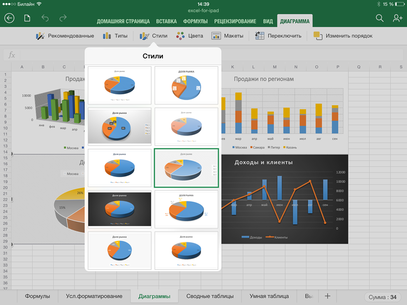The height and width of the screenshot is (305, 407).
Task: Switch to ФОРМУЛЫ ribbon tab
Action: [x=195, y=21]
